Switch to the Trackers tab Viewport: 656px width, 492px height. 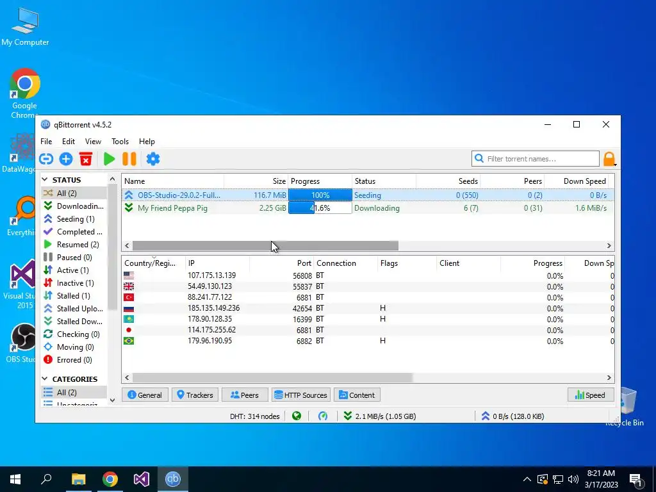coord(195,395)
